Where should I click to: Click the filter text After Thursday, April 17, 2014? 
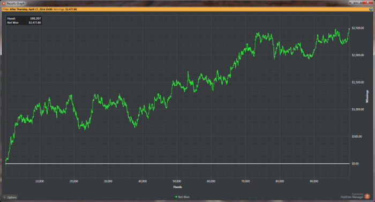(31, 9)
